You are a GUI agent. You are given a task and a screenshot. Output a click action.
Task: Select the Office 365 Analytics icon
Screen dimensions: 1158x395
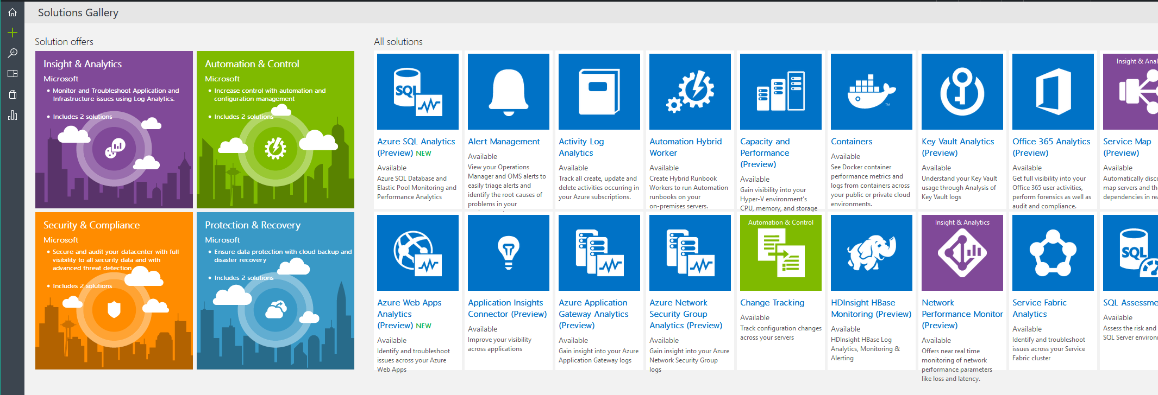(x=1053, y=92)
